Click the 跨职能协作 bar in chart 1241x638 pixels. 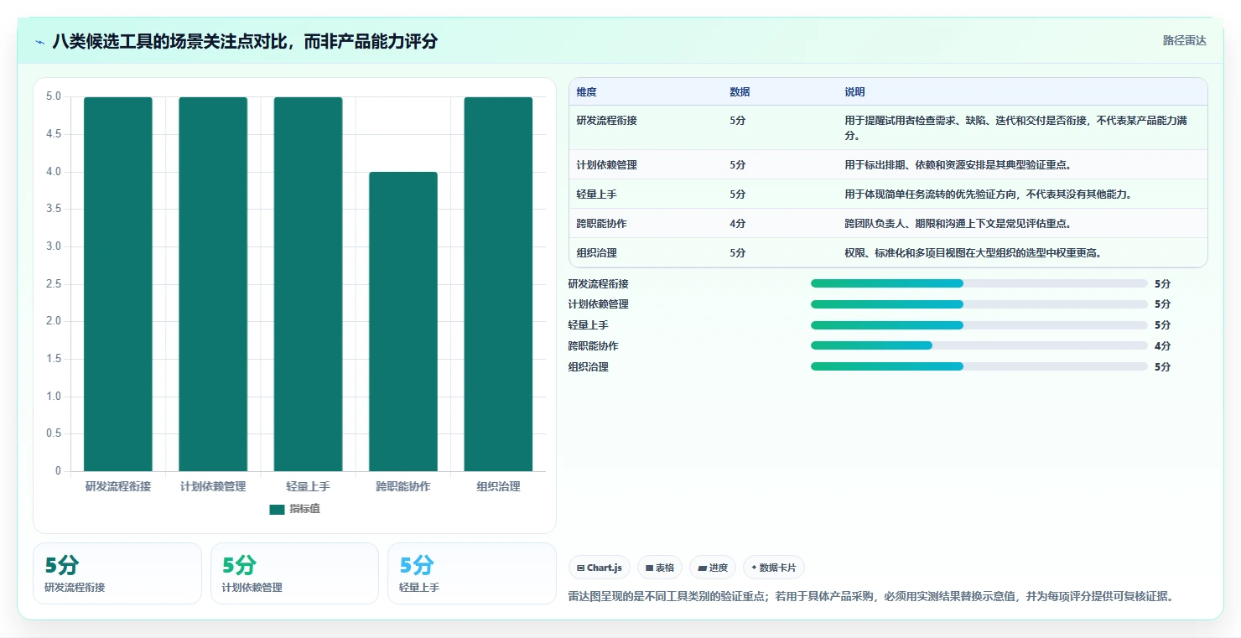click(x=403, y=322)
